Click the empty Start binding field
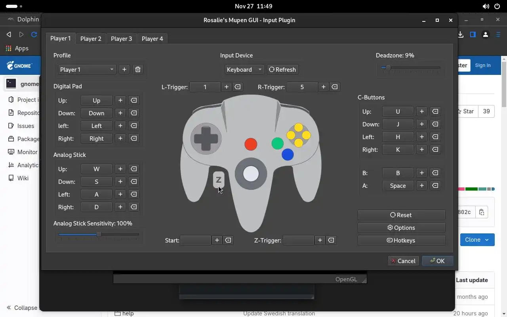 [196, 240]
